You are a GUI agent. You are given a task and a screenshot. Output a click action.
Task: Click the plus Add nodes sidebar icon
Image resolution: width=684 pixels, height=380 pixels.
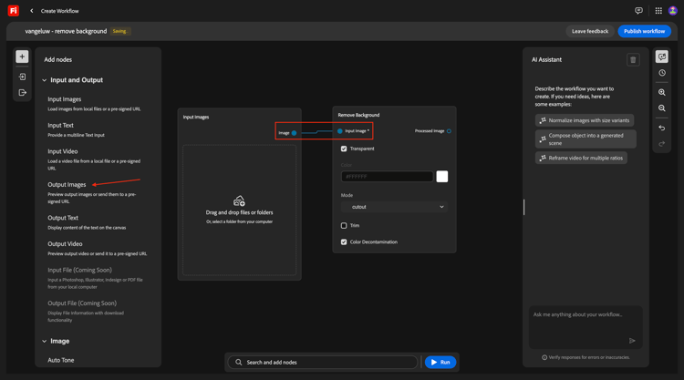pos(22,56)
